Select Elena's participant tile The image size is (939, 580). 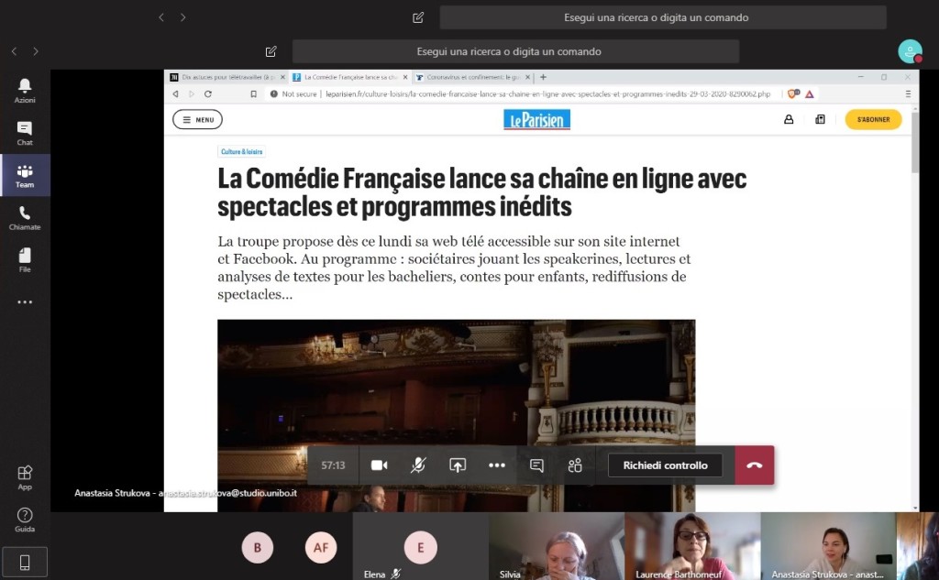coord(420,546)
